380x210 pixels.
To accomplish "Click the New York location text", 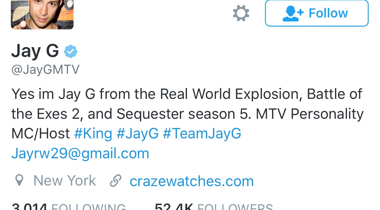I will tap(65, 180).
